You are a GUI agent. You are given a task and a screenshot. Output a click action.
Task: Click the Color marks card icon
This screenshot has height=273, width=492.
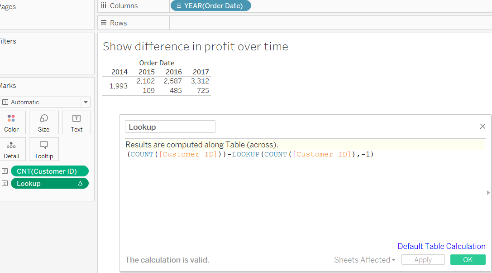point(11,119)
